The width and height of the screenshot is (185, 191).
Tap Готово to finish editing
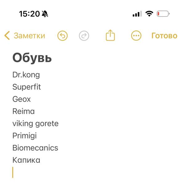pyautogui.click(x=164, y=36)
